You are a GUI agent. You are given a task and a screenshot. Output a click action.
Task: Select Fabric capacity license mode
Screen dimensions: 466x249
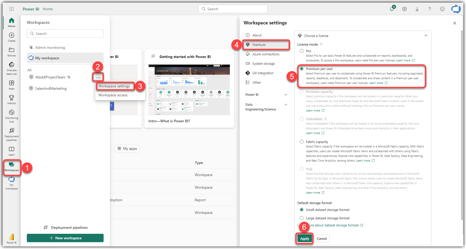(x=302, y=142)
